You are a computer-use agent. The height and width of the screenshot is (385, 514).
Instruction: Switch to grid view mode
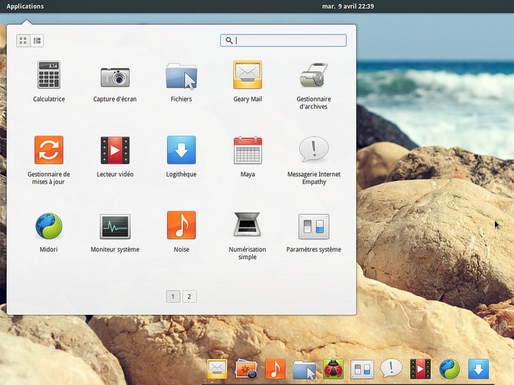coord(23,41)
